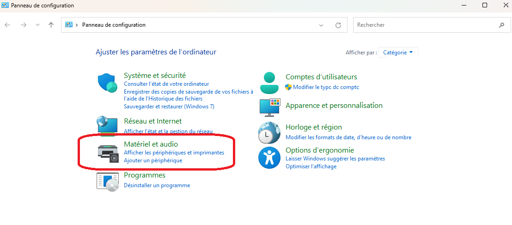Open Système et sécurité shield icon
Viewport: 512px width, 225px height.
(107, 83)
